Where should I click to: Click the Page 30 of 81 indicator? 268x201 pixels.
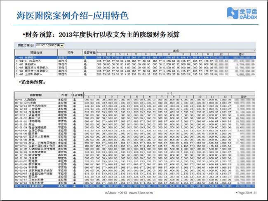point(247,193)
